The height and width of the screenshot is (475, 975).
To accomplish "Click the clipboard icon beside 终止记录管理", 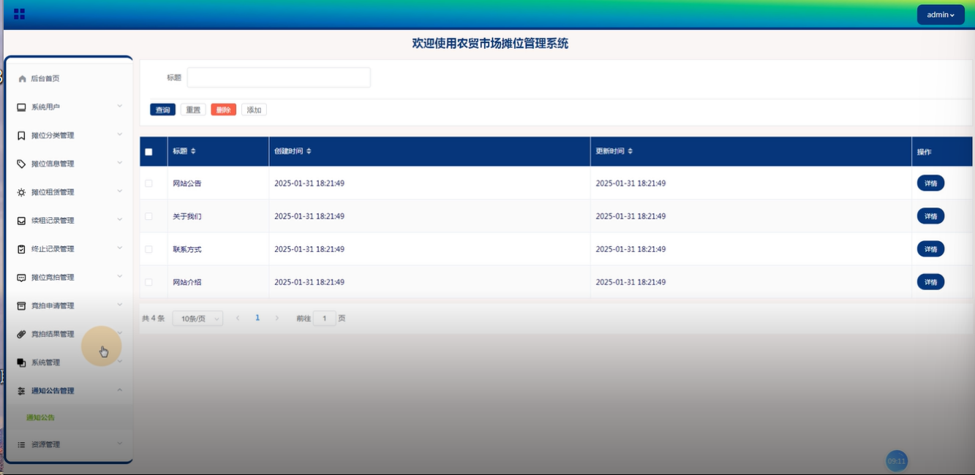I will [21, 249].
